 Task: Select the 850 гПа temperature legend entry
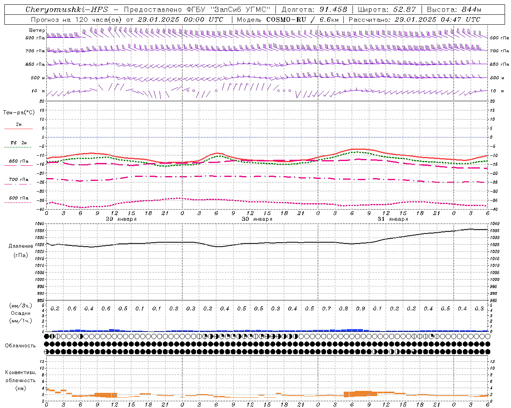(19, 161)
